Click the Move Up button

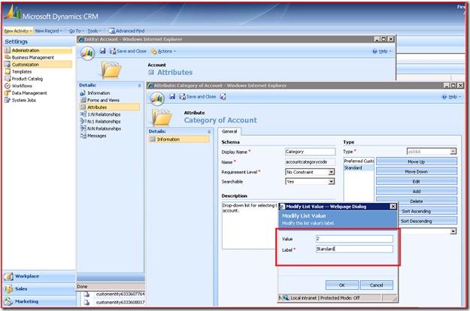pyautogui.click(x=416, y=162)
